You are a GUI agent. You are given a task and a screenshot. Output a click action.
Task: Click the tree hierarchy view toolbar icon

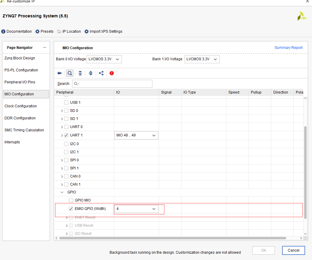[101, 73]
